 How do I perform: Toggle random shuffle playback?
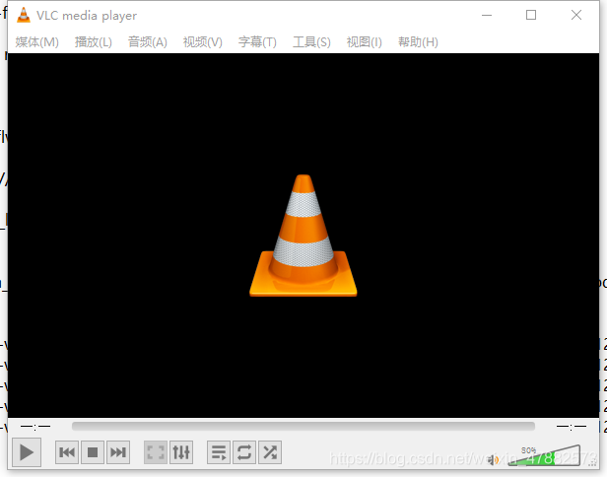[x=270, y=451]
